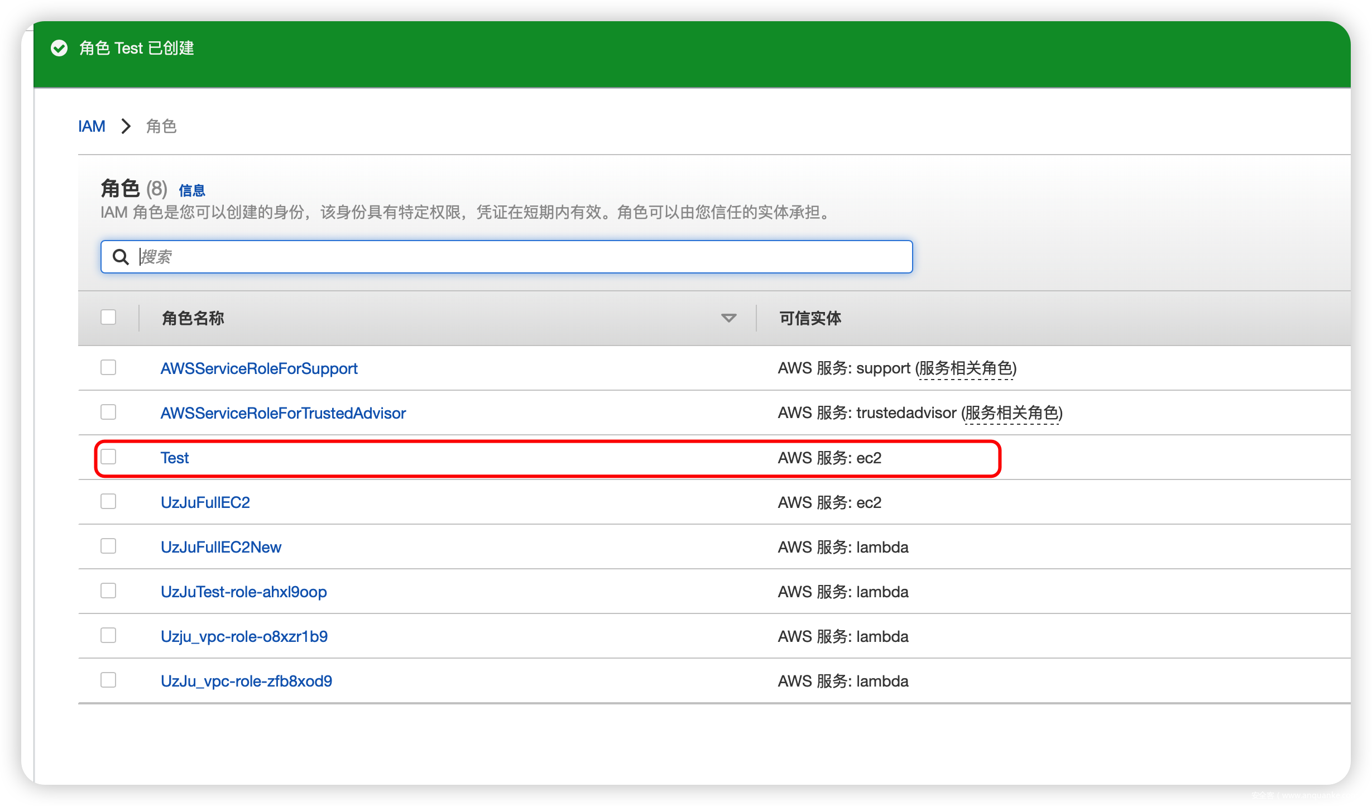Click the breadcrumb chevron separator
The height and width of the screenshot is (806, 1372).
126,126
